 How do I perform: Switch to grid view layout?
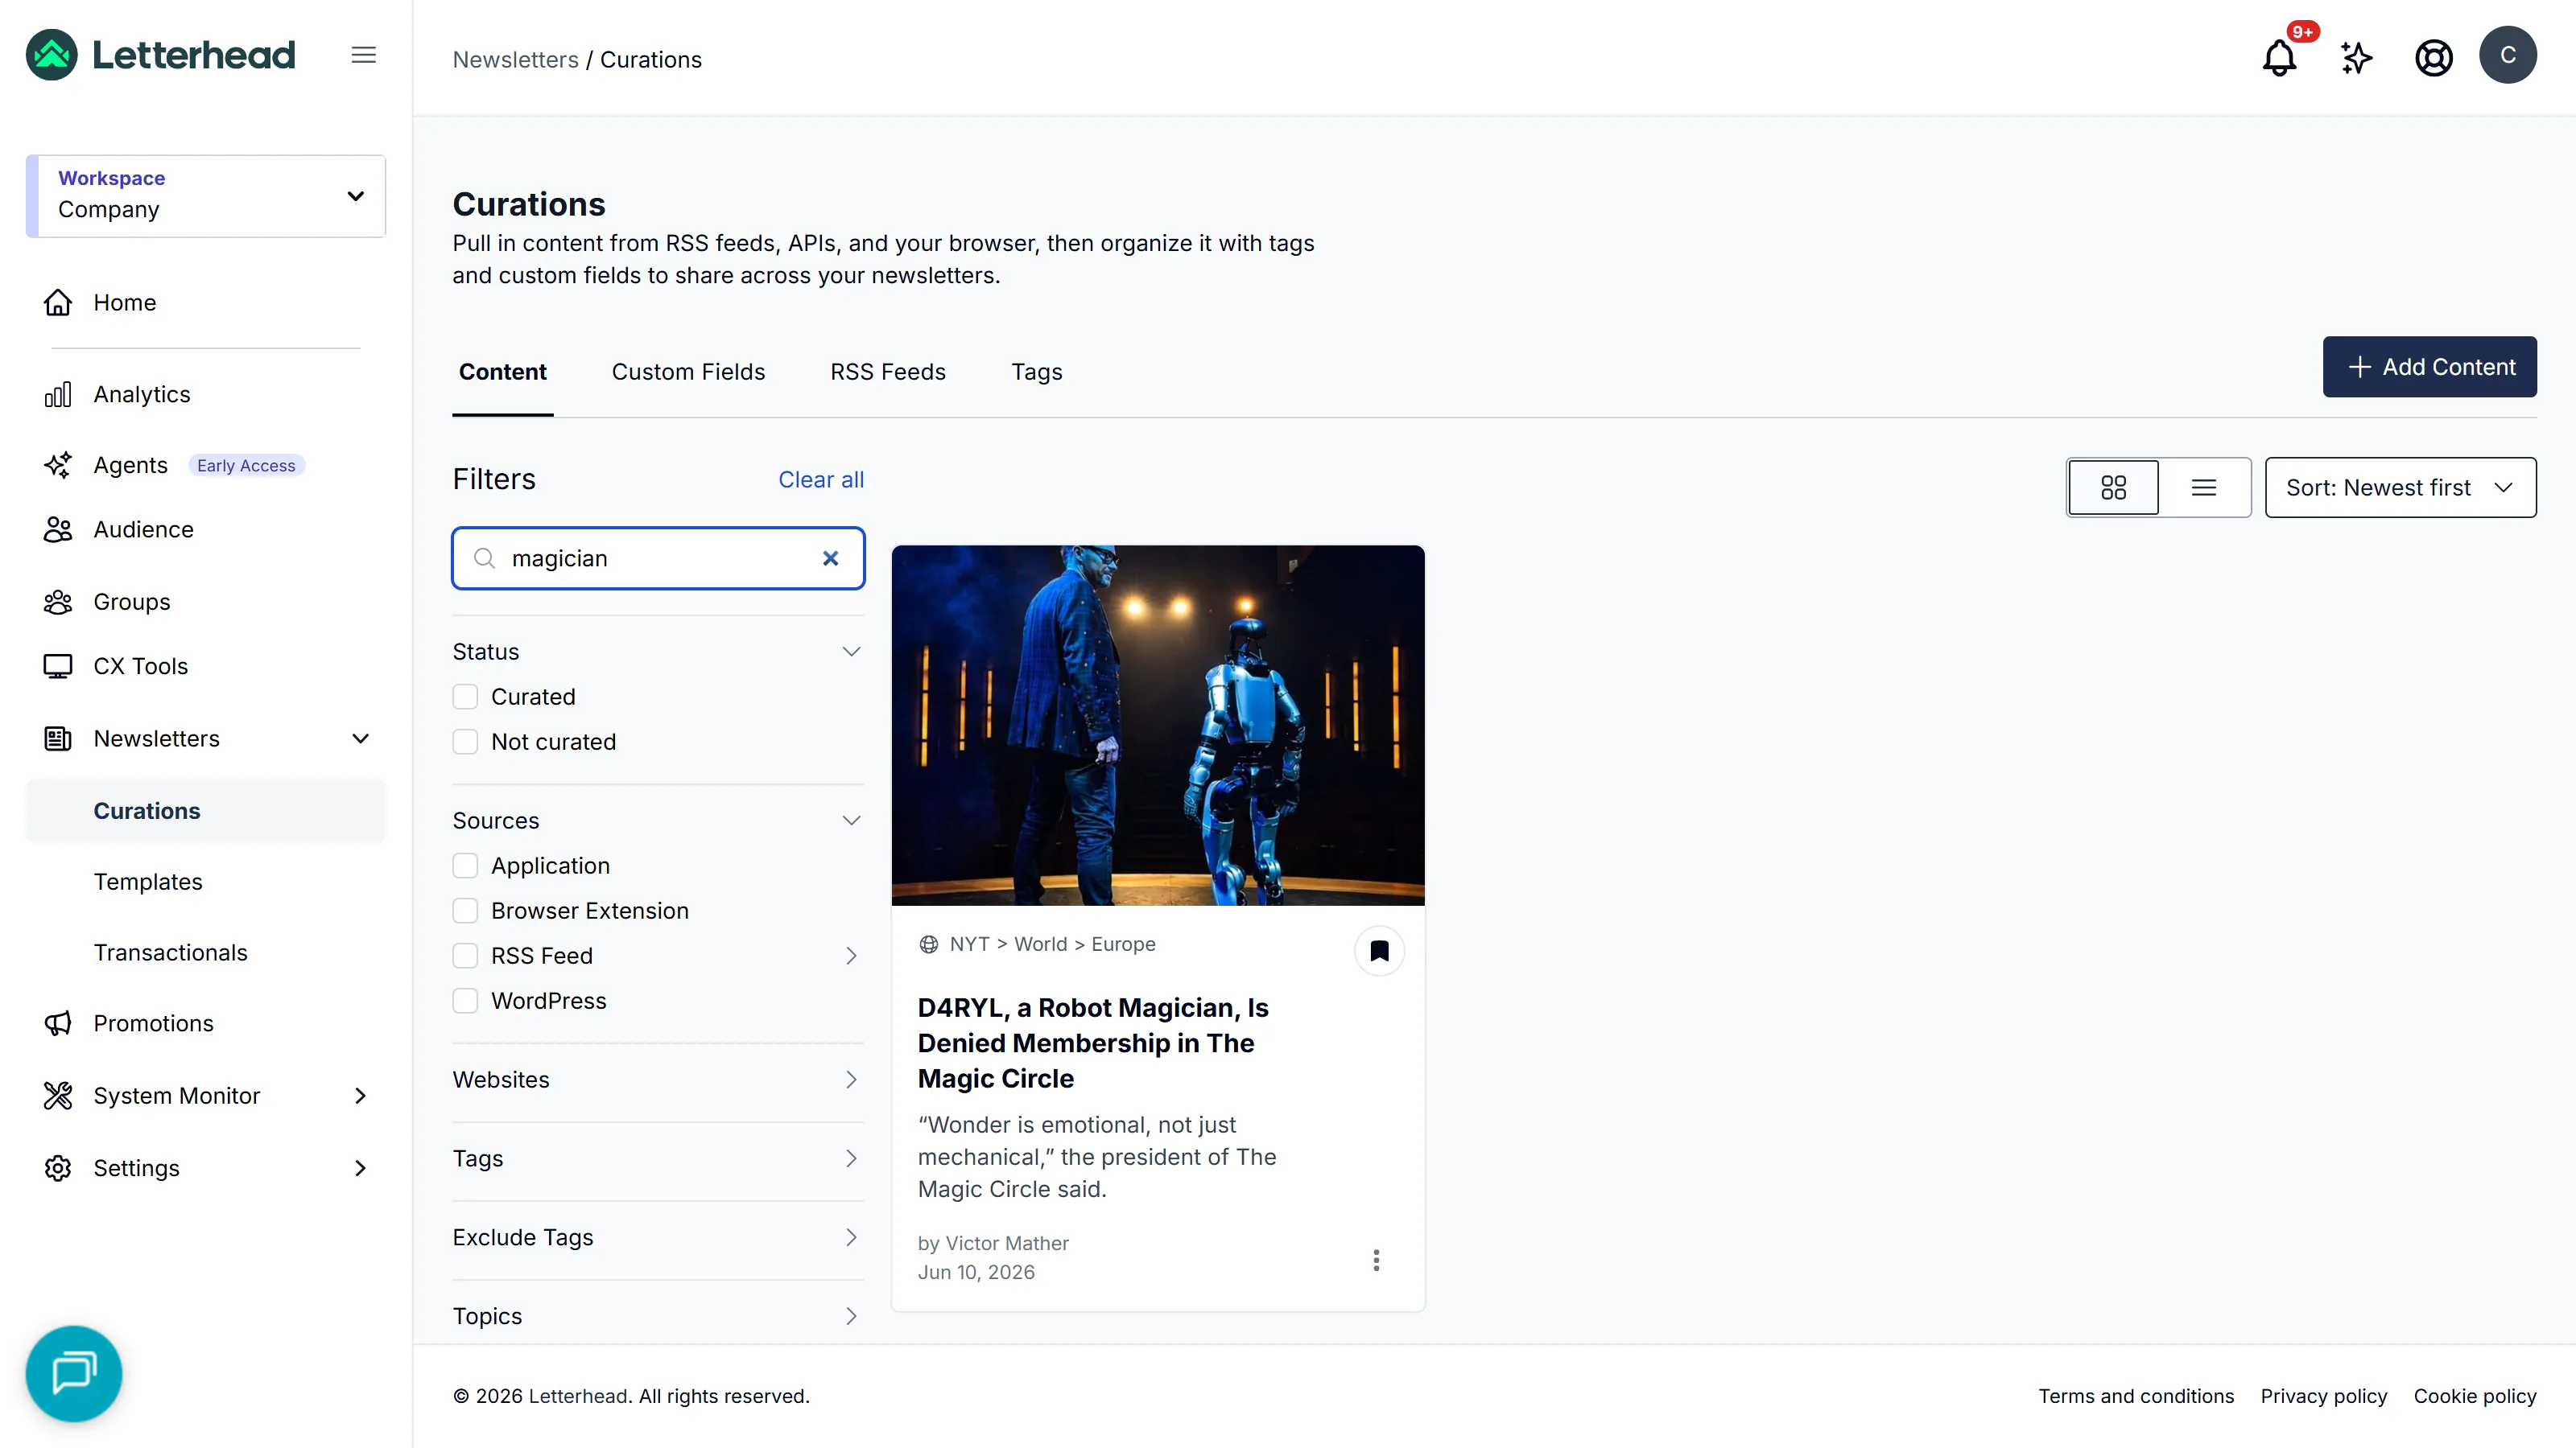tap(2113, 487)
